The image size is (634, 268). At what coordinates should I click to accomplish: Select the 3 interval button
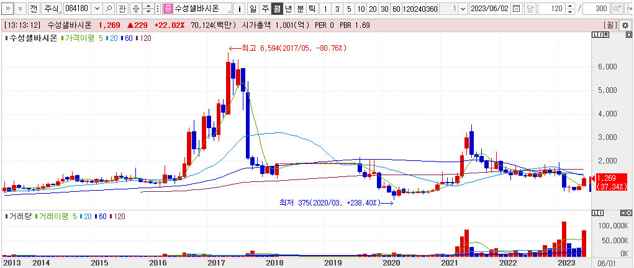[x=337, y=9]
